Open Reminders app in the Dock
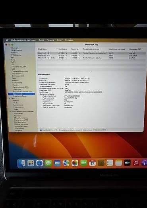Viewport: 147px width, 208px height. 110,163
